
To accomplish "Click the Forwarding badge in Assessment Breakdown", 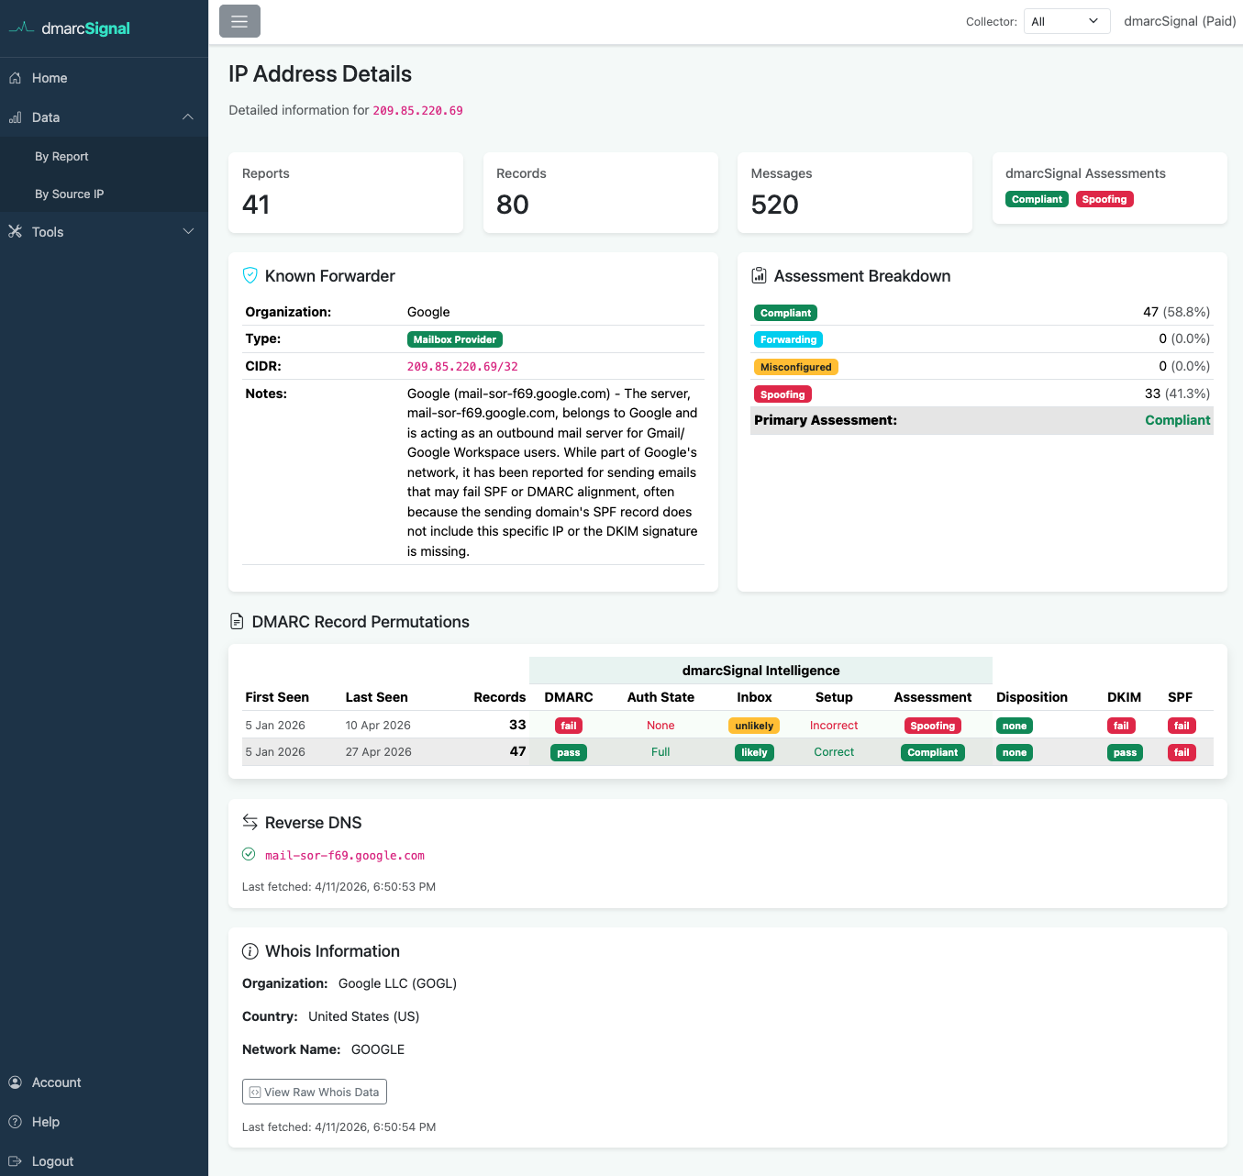I will tap(788, 339).
